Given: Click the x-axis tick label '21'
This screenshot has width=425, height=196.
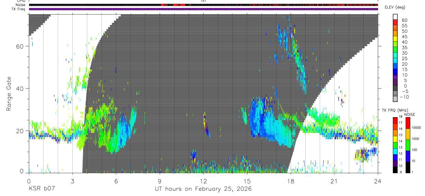Looking at the screenshot, I should [334, 181].
